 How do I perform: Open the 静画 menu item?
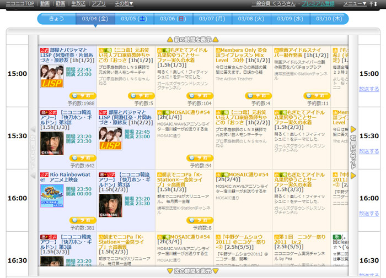coord(61,3)
